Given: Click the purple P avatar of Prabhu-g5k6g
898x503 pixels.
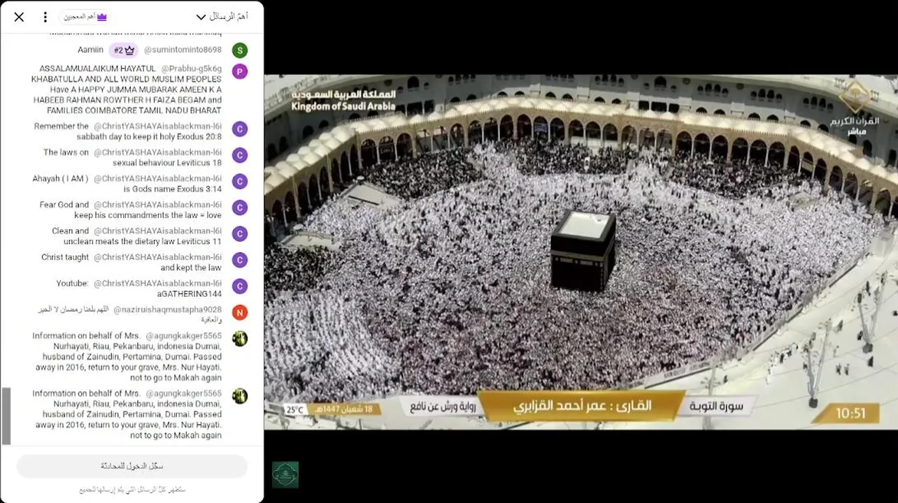Looking at the screenshot, I should coord(240,71).
